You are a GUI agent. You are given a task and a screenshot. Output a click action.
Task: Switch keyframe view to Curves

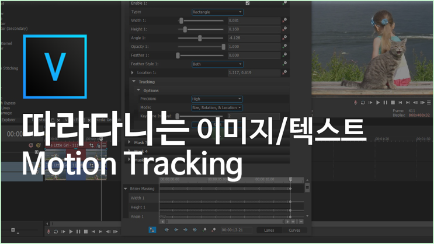pyautogui.click(x=294, y=230)
